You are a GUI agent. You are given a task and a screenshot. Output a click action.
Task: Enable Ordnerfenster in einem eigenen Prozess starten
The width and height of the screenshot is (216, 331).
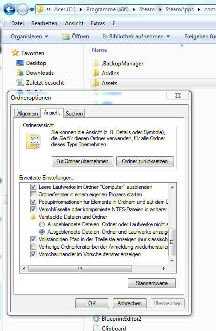(33, 194)
